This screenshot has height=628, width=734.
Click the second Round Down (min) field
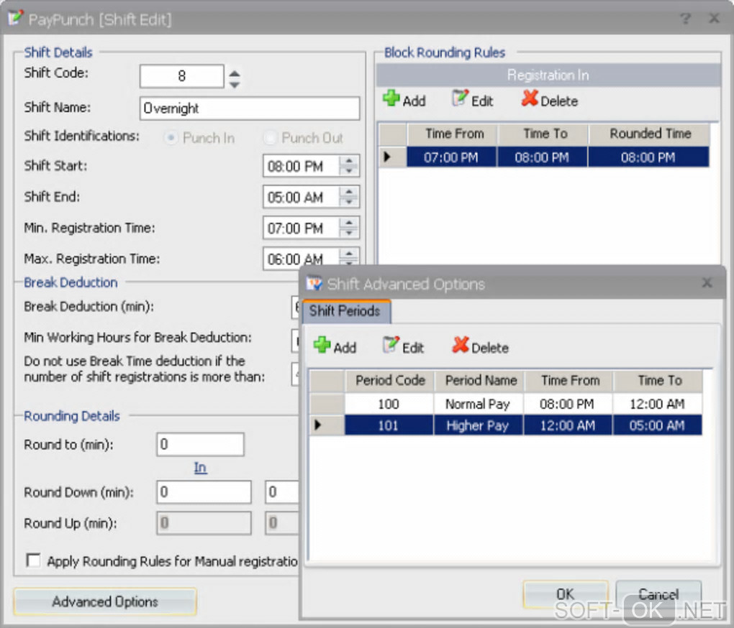pyautogui.click(x=282, y=491)
